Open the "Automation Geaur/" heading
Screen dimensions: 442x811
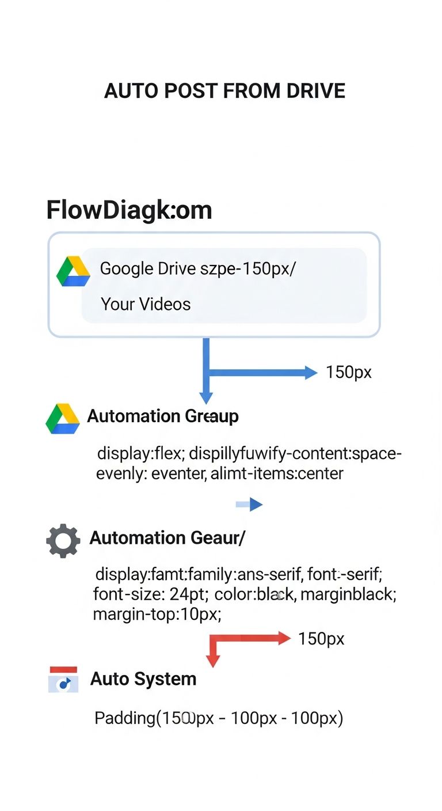(167, 538)
